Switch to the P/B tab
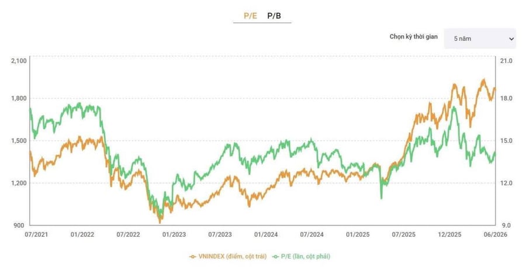Screen dimensions: 526x270 pos(274,16)
